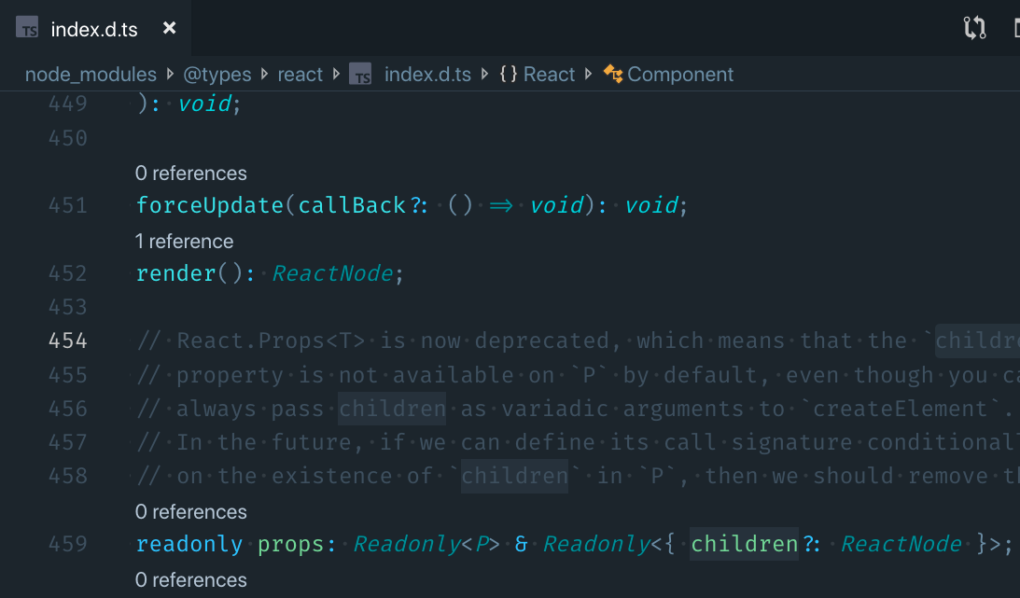Viewport: 1020px width, 598px height.
Task: Place cursor on forceUpdate method name
Action: [210, 205]
